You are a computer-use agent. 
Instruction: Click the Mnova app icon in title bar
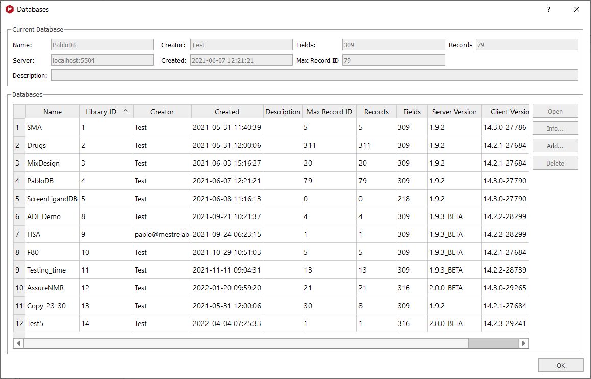[9, 9]
